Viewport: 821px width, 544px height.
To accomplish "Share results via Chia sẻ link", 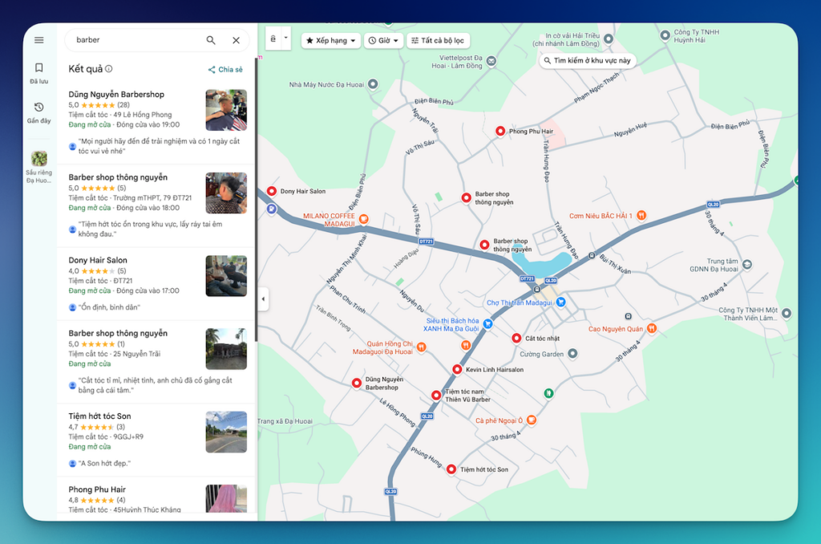I will click(225, 70).
